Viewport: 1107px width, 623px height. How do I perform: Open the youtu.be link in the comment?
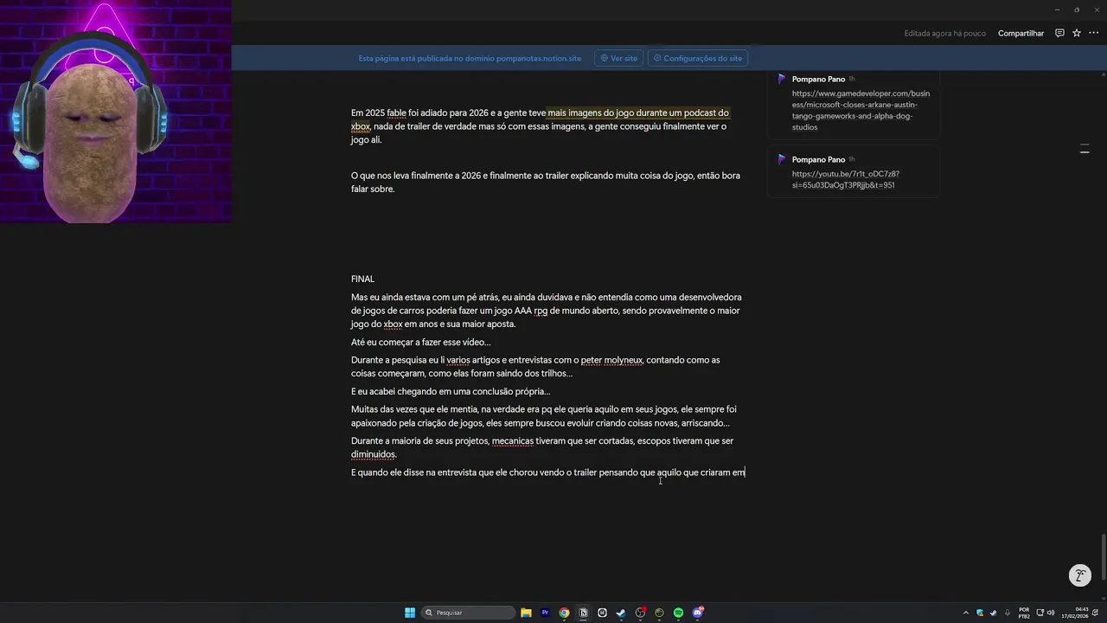coord(846,179)
